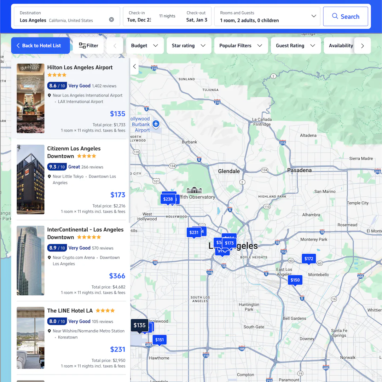382x382 pixels.
Task: Select the $231 map price marker
Action: 194,233
